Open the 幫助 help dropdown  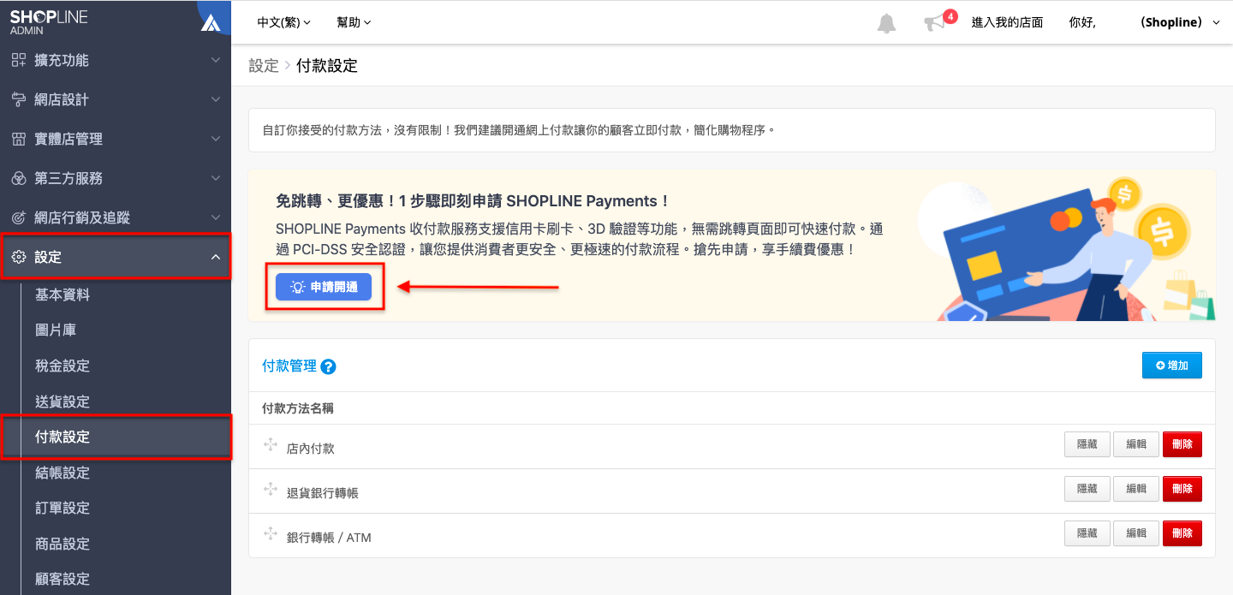pos(354,22)
